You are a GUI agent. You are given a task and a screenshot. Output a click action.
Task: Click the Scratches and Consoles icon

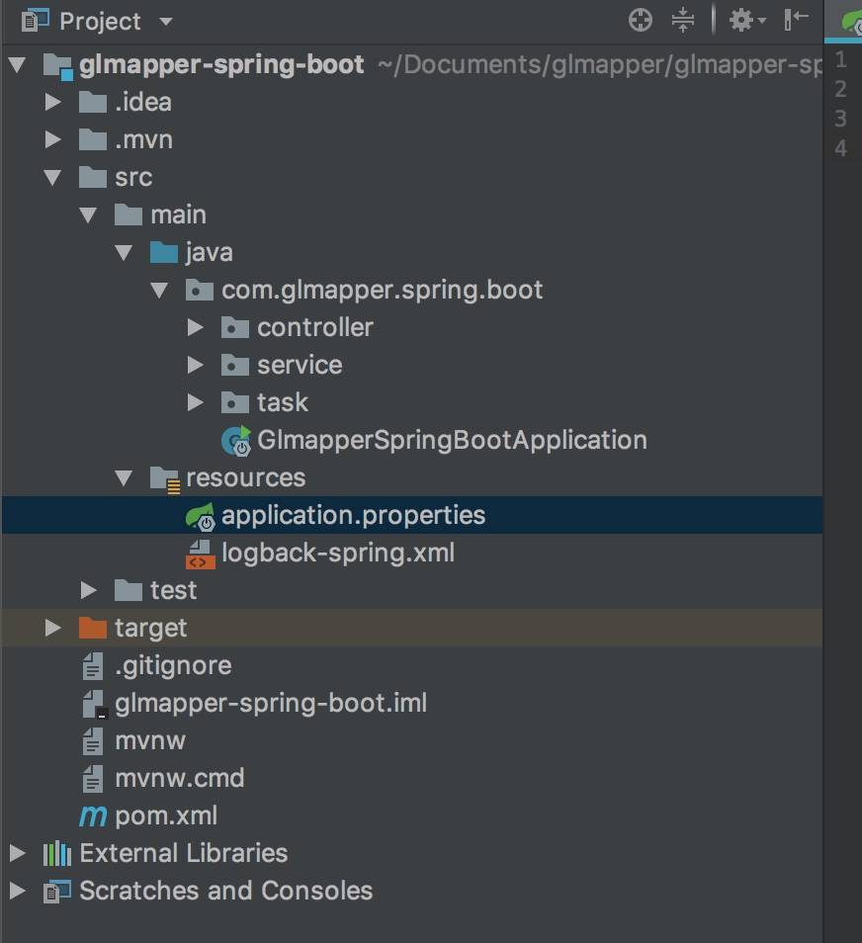(x=56, y=891)
